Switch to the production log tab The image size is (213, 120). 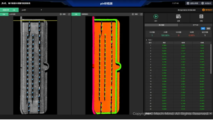[x=195, y=25]
